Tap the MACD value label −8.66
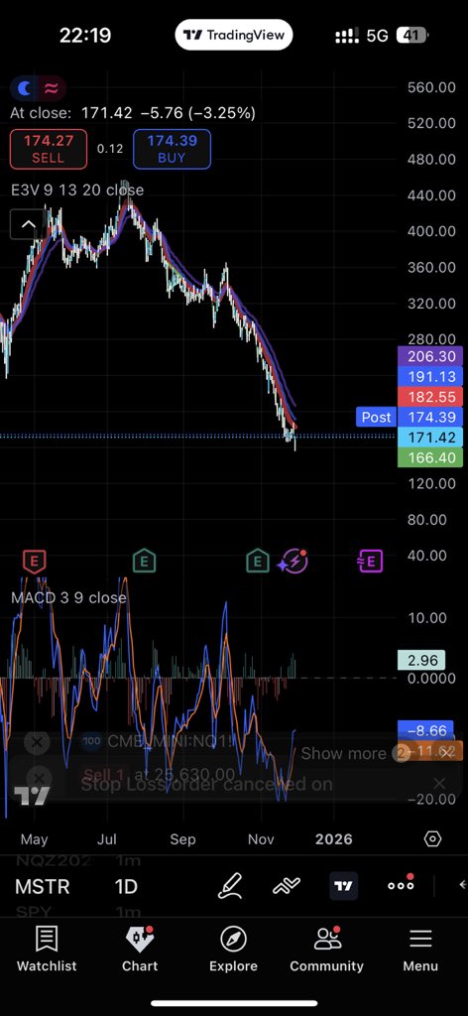This screenshot has width=468, height=1016. point(427,730)
